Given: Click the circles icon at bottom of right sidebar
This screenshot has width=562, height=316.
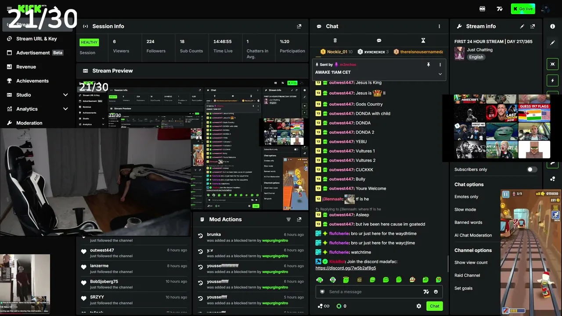Looking at the screenshot, I should click(x=552, y=179).
